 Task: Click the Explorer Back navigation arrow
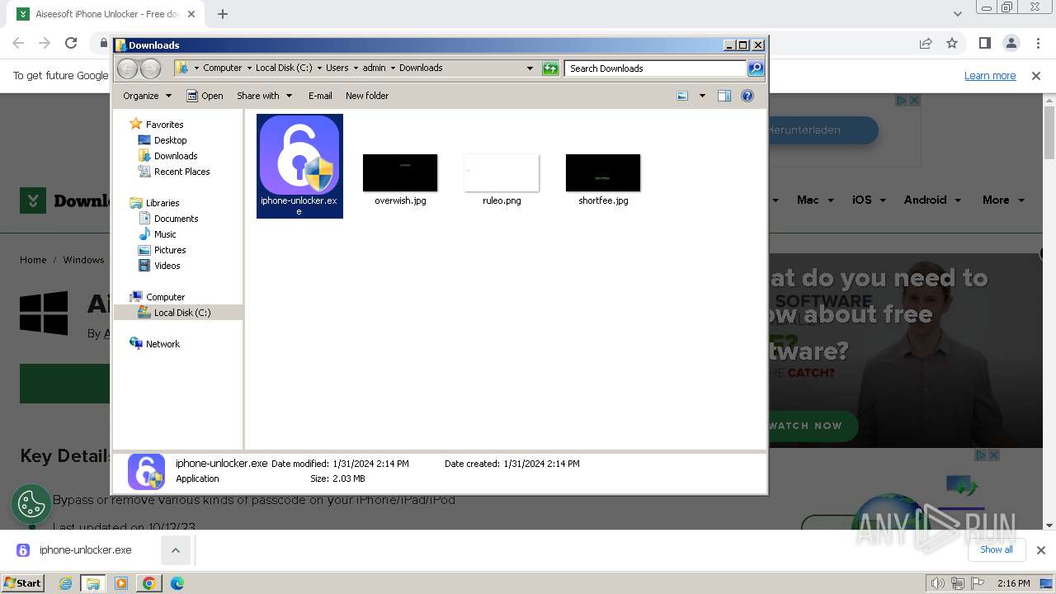(x=128, y=68)
